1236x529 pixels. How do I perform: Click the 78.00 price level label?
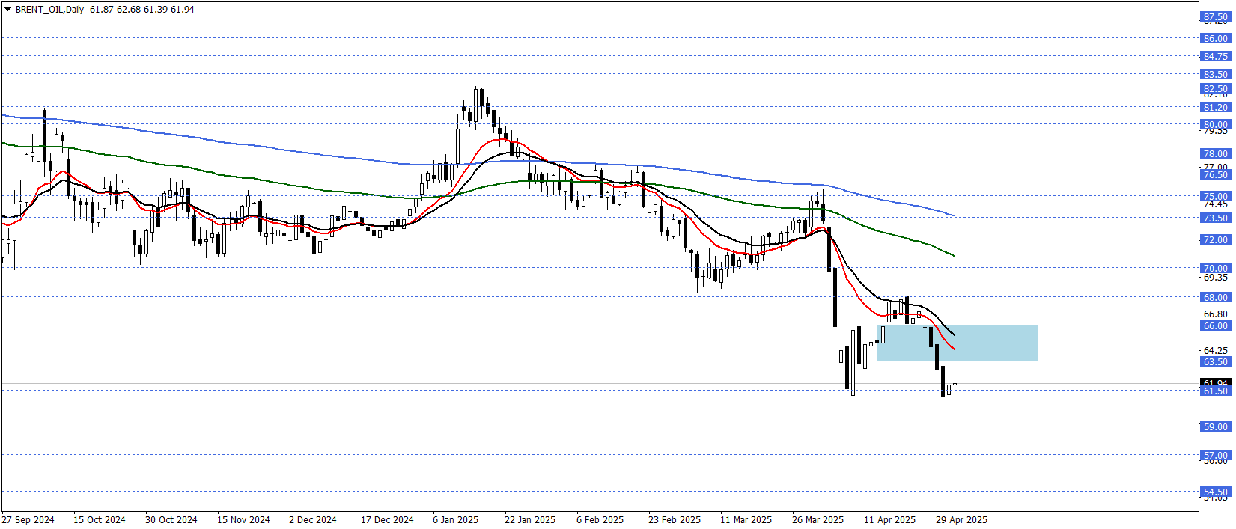pyautogui.click(x=1216, y=153)
